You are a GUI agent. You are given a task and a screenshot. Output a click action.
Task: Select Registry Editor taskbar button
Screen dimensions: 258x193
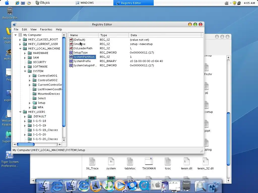pos(134,3)
